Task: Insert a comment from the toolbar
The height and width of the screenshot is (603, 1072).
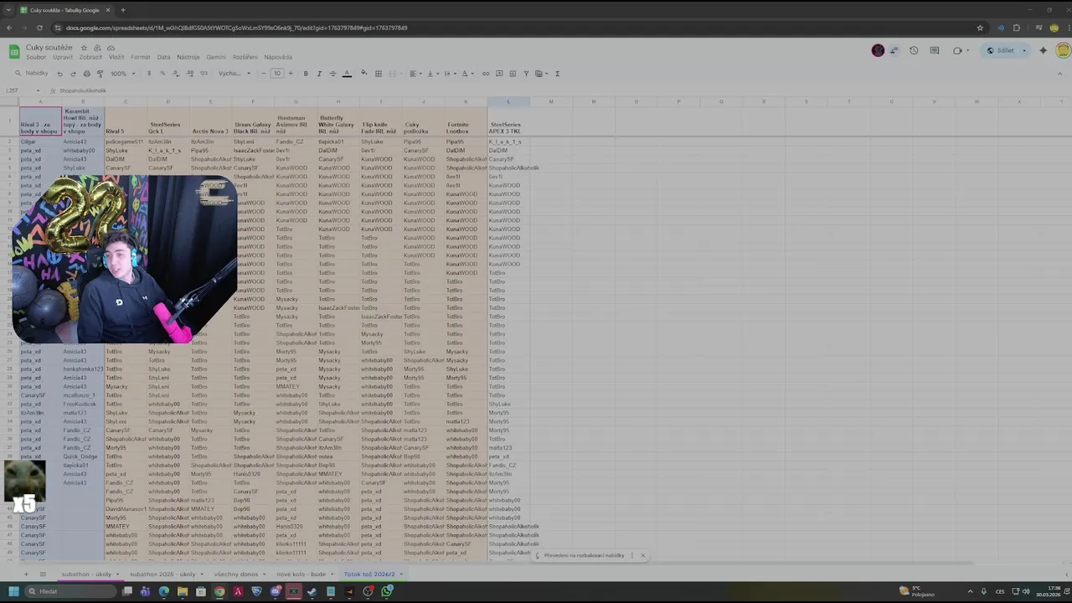Action: [499, 74]
